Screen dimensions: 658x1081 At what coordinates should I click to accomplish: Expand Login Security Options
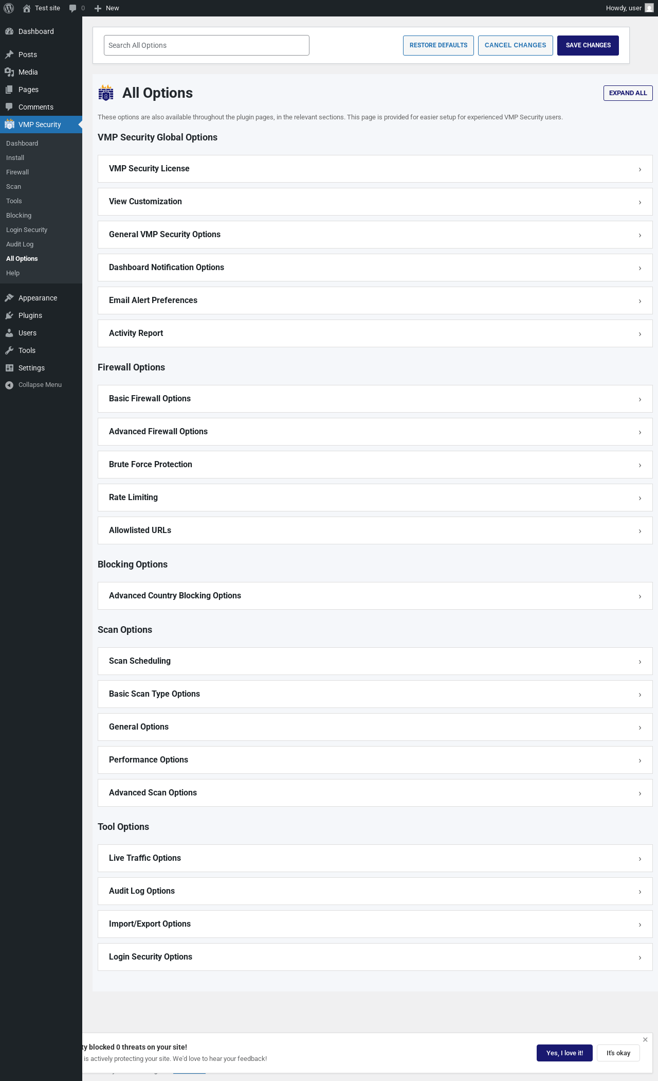click(375, 957)
